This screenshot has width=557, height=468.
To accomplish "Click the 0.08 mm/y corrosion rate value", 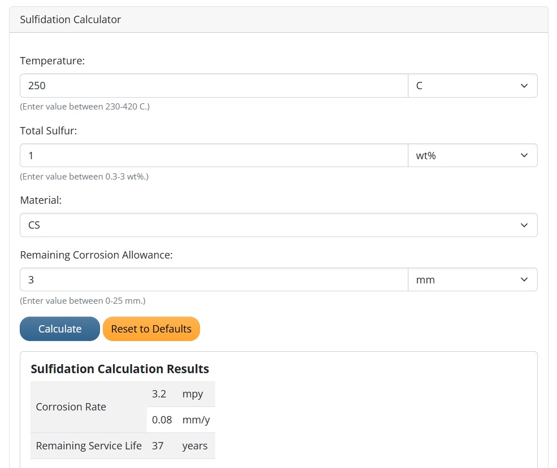I will pos(162,420).
